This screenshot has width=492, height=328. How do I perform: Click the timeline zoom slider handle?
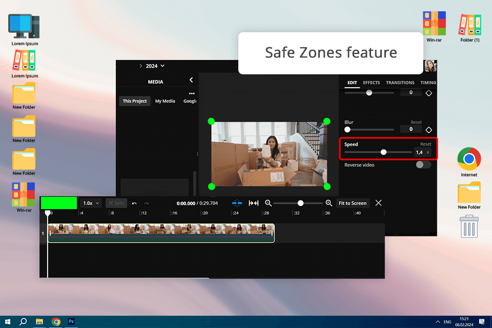pyautogui.click(x=301, y=203)
